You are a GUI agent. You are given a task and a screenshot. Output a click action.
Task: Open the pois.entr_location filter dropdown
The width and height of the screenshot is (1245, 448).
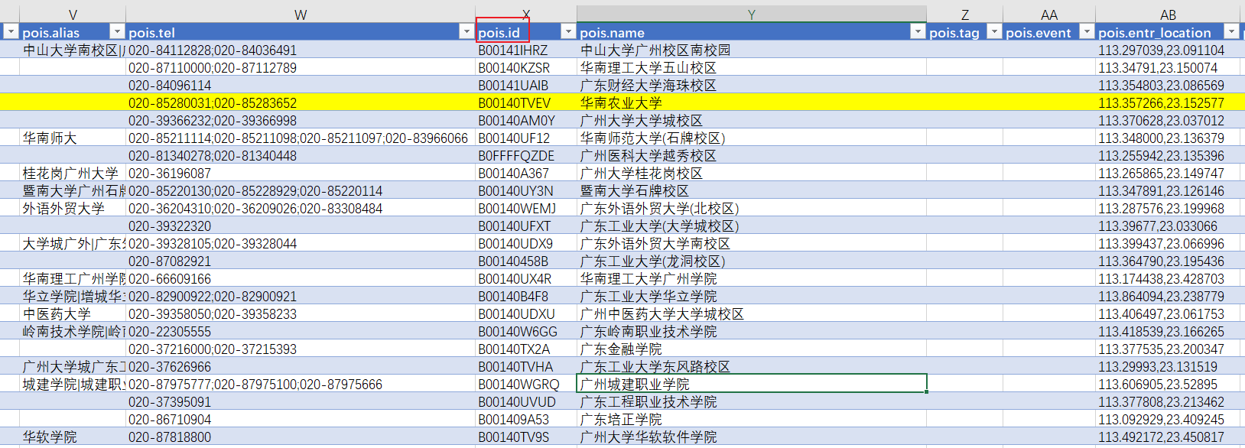pos(1231,31)
